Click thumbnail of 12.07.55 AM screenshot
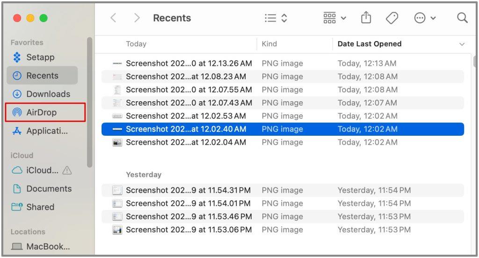The width and height of the screenshot is (479, 258). (x=117, y=90)
